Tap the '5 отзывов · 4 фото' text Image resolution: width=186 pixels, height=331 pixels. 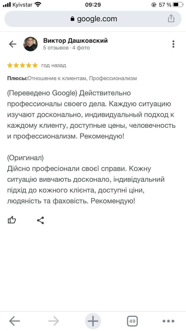66,48
